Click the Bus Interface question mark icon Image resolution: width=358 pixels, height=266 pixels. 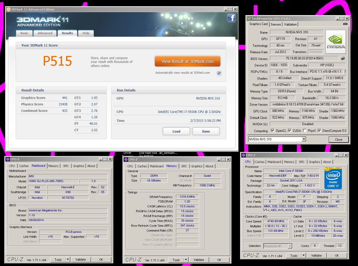345,72
